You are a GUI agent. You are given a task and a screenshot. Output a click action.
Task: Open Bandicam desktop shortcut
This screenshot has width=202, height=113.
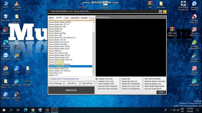tap(6, 30)
